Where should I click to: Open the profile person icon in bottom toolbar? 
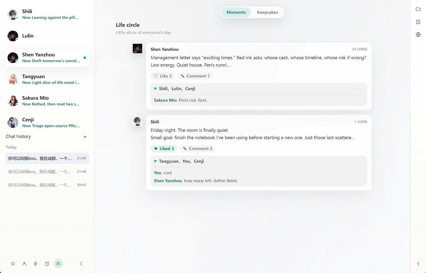(x=24, y=264)
